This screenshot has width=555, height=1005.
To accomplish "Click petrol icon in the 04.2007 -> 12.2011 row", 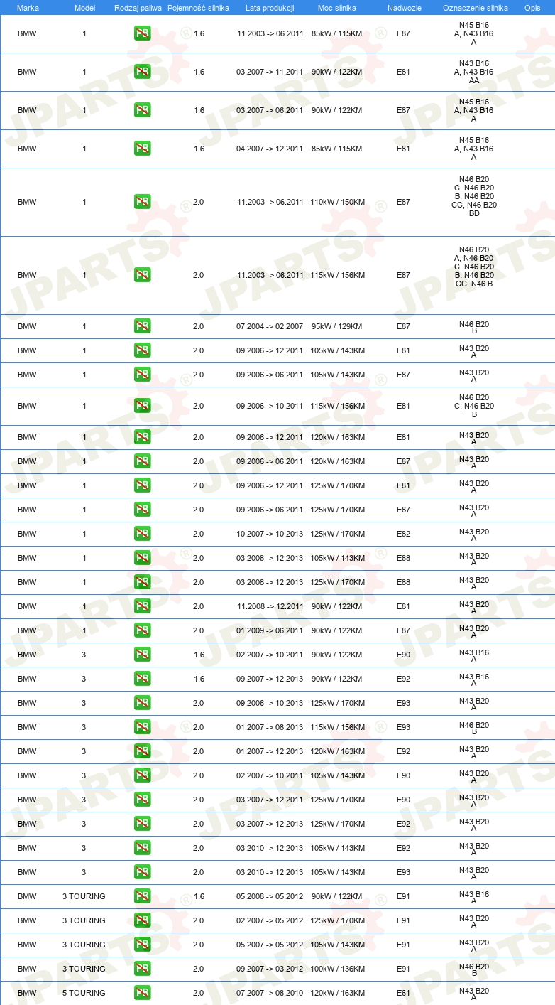I will tap(142, 149).
